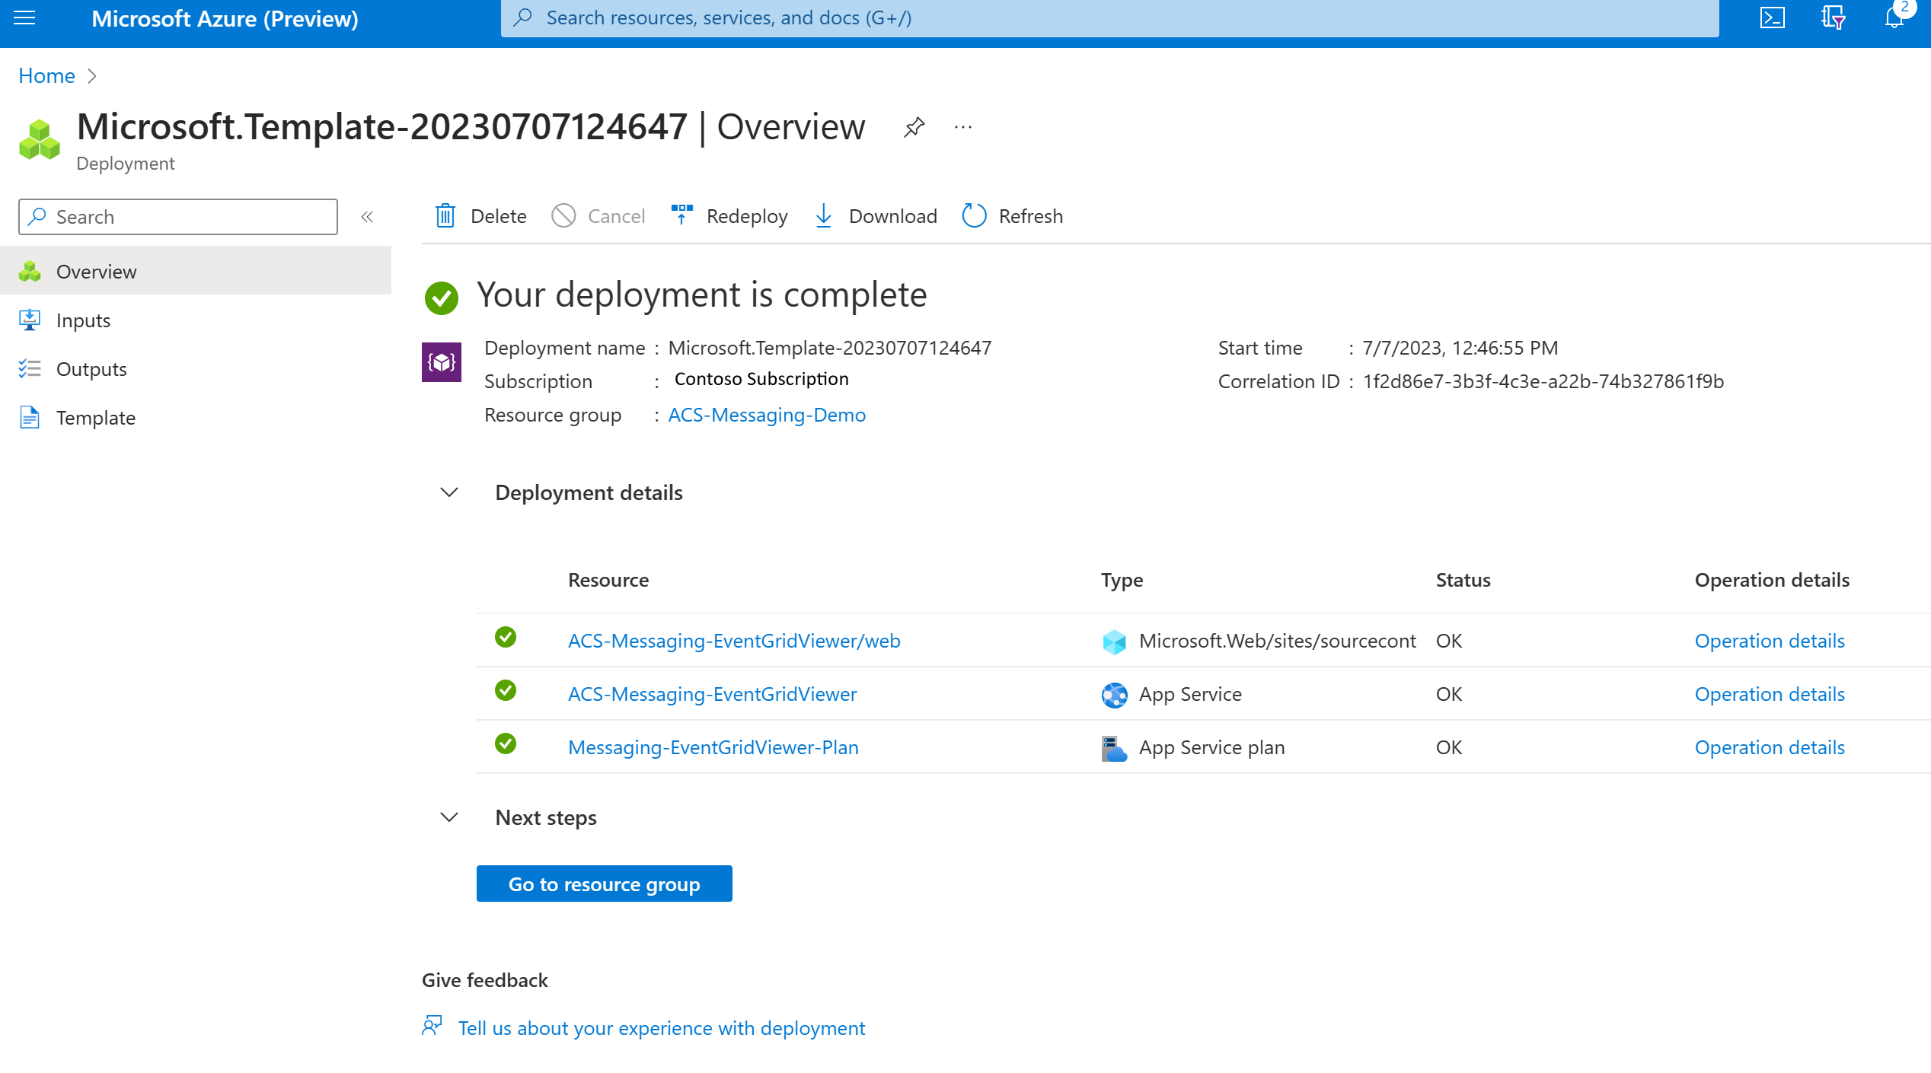Image resolution: width=1931 pixels, height=1073 pixels.
Task: Open ACS-Messaging-Demo resource group link
Action: pos(767,415)
